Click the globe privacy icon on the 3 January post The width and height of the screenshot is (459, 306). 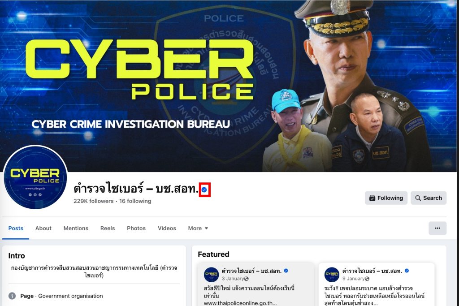[x=247, y=279]
